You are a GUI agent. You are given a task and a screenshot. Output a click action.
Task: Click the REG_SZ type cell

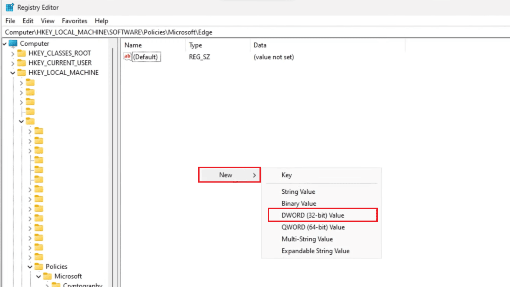[x=200, y=57]
